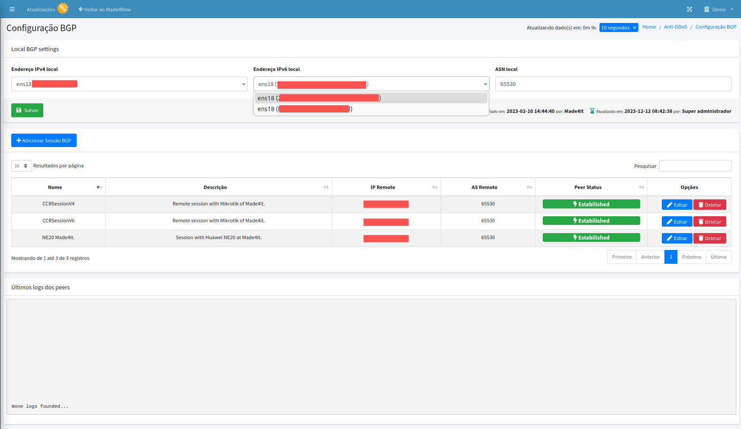Open Atualizações in top bar
The image size is (741, 429).
[41, 10]
